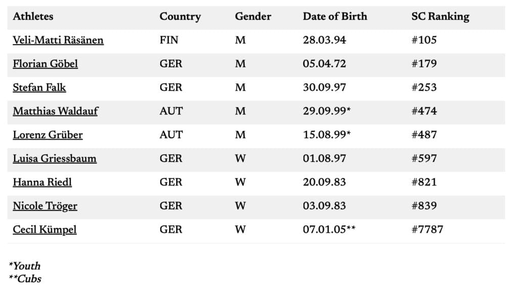Click the SC Ranking column header
Image resolution: width=518 pixels, height=297 pixels.
pyautogui.click(x=440, y=17)
